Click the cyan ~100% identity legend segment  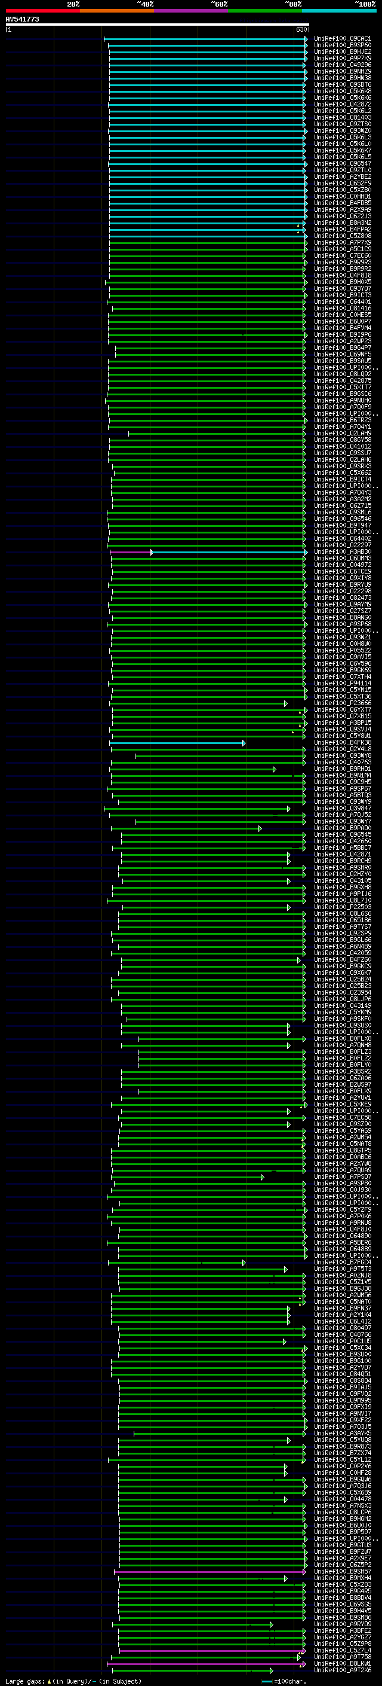click(x=338, y=11)
